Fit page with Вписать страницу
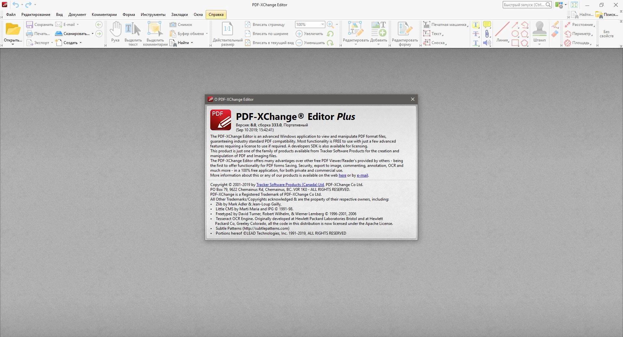 click(265, 25)
